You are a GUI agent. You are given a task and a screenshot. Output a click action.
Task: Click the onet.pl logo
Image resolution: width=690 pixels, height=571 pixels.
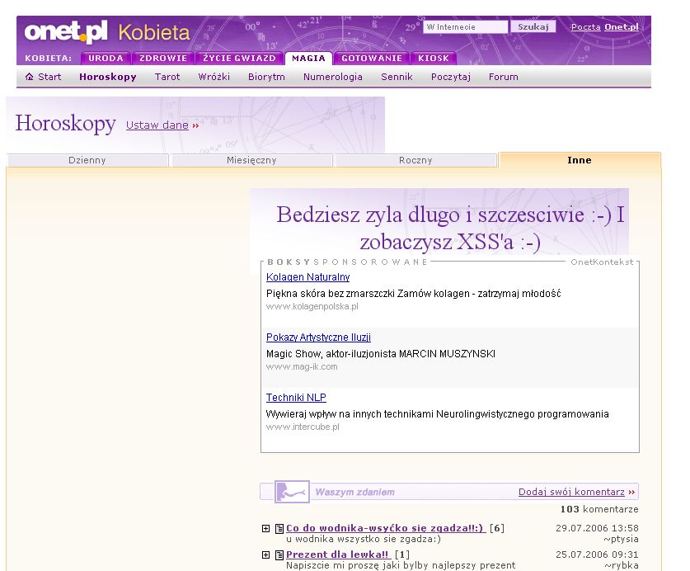(66, 32)
